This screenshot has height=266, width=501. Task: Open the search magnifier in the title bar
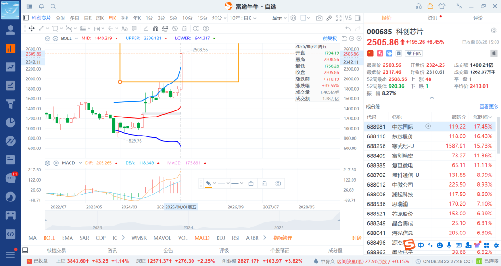click(x=53, y=6)
